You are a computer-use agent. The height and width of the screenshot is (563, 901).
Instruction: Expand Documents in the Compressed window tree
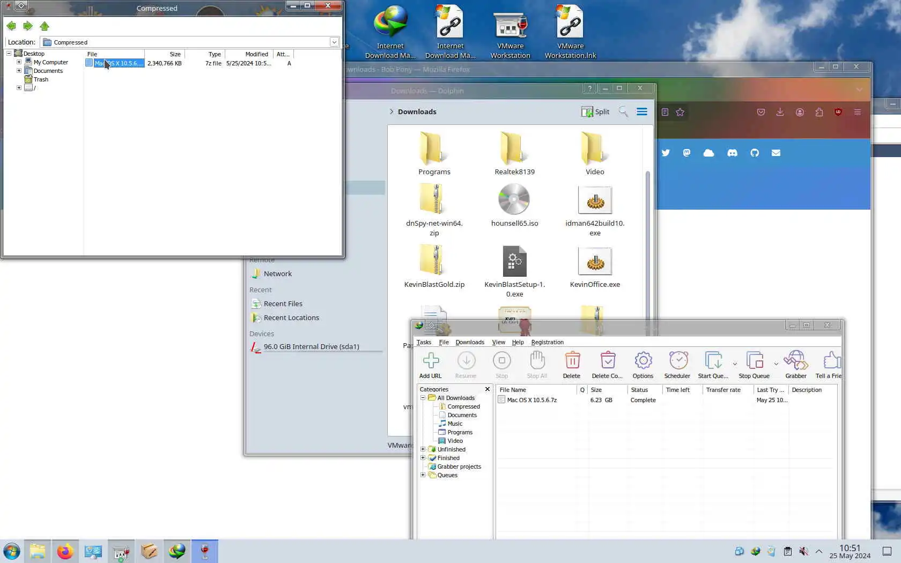click(x=19, y=71)
